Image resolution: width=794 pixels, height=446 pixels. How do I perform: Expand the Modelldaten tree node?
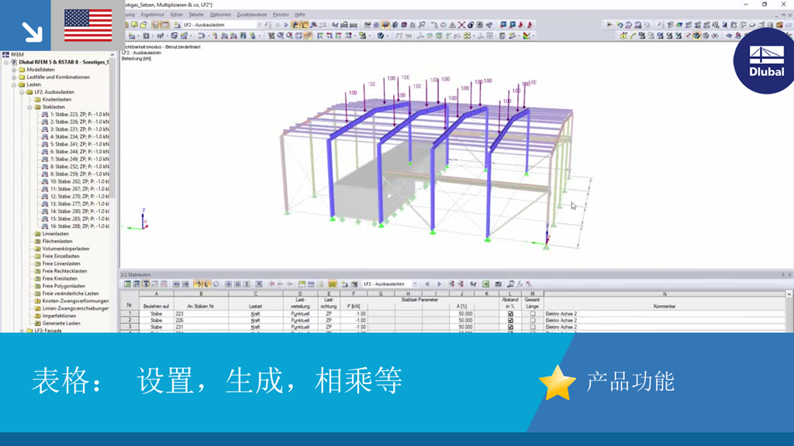pyautogui.click(x=14, y=70)
